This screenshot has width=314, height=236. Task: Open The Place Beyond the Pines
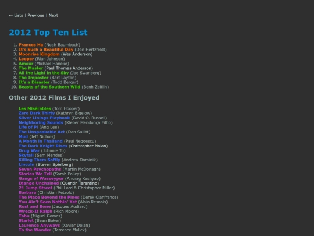(49, 198)
